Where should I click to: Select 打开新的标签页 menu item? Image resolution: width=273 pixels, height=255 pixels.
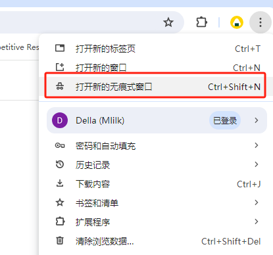point(156,49)
